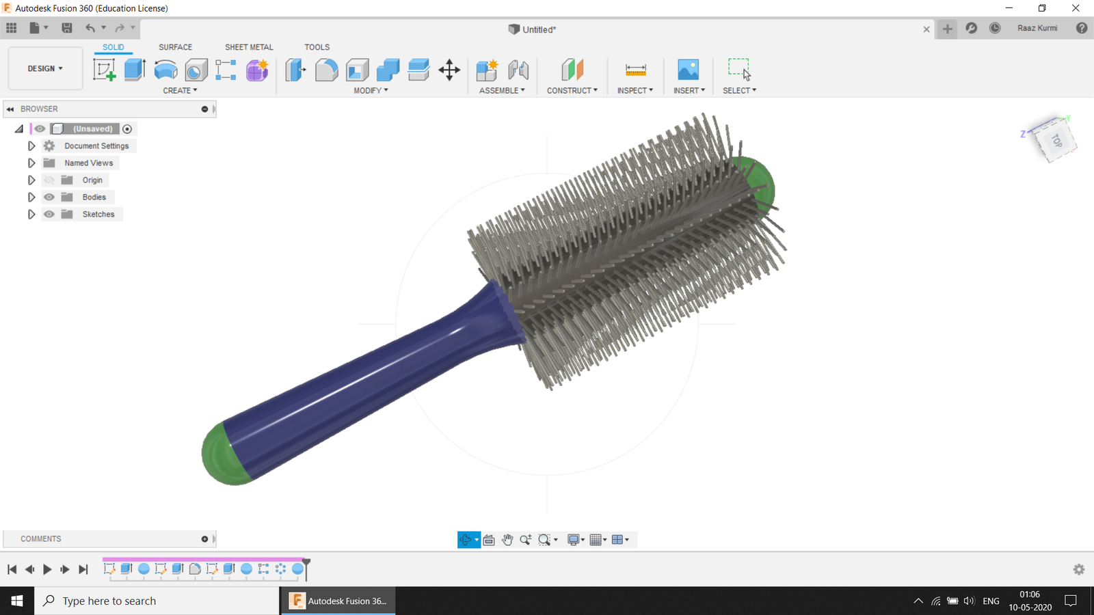Jump to the beginning of the timeline
This screenshot has height=615, width=1094.
(x=12, y=569)
